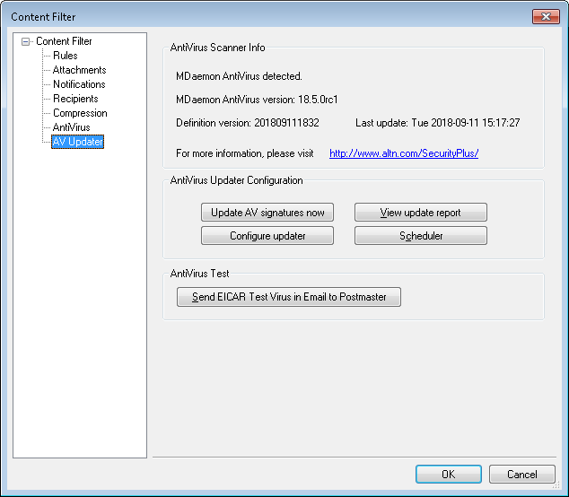Image resolution: width=569 pixels, height=497 pixels.
Task: Select AntiVirus in the tree
Action: click(71, 127)
